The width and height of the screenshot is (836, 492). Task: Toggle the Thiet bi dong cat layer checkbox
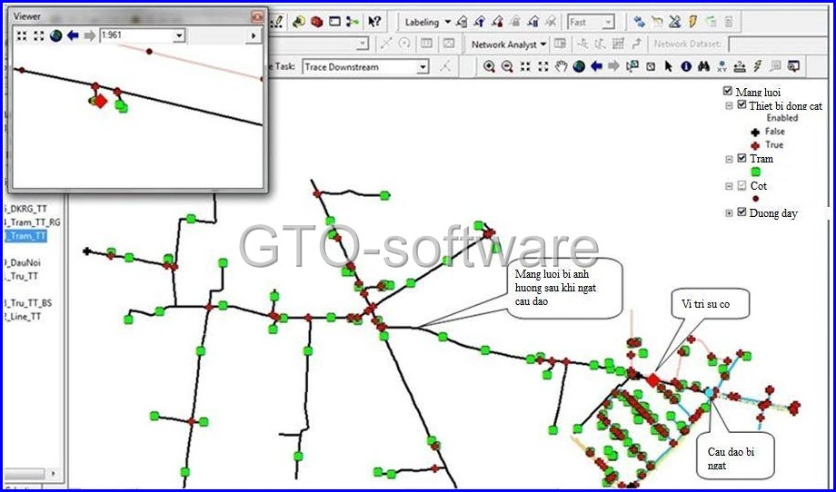point(741,105)
